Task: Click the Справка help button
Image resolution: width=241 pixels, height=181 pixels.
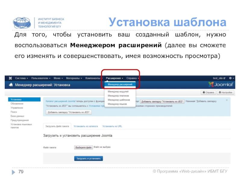Action: 208,93
